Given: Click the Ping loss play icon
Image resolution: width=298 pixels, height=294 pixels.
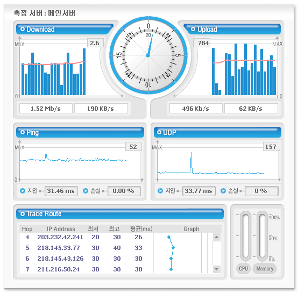Looking at the screenshot, I should [x=86, y=191].
